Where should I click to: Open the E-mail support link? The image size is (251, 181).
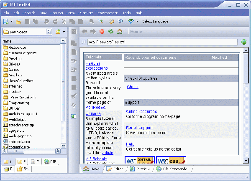tap(139, 128)
